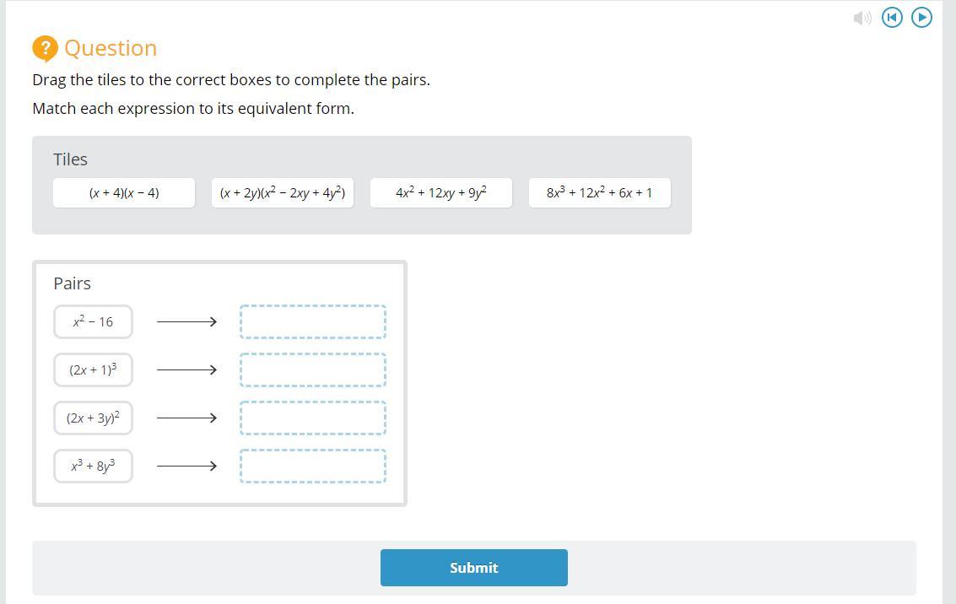Click the (2x + 3y)² expression box
This screenshot has height=604, width=956.
click(93, 418)
